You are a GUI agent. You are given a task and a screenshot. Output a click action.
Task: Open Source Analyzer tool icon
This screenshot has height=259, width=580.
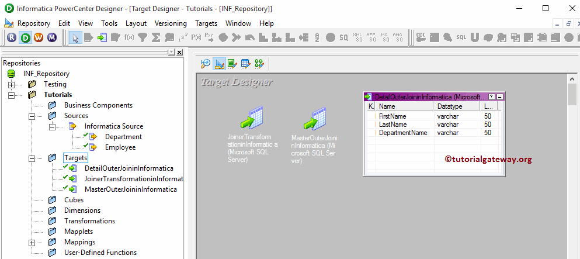[x=205, y=64]
